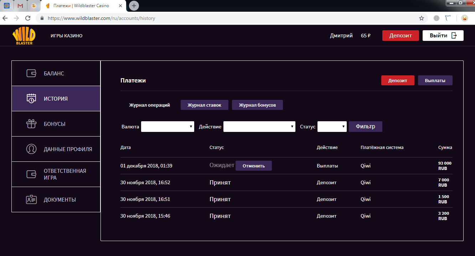
Task: Click the wallet icon next to Баланс
Action: (x=31, y=74)
